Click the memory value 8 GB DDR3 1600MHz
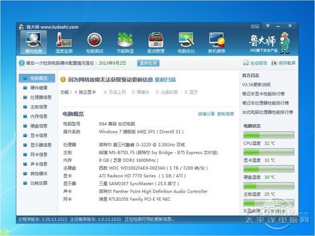This screenshot has height=236, width=315. 129,160
